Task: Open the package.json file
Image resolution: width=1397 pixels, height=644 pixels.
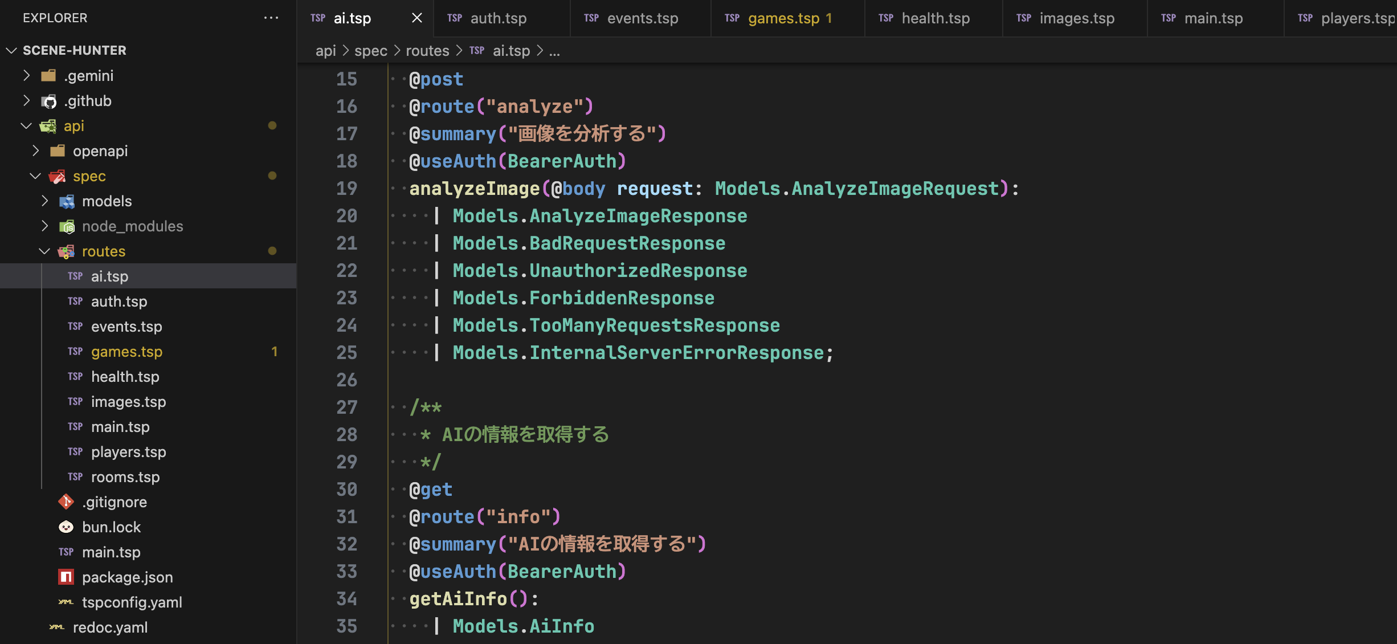Action: (148, 577)
